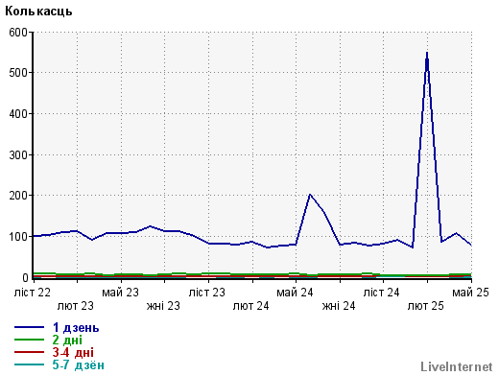The width and height of the screenshot is (499, 376).
Task: Click the blue line swatch in legend
Action: [29, 327]
